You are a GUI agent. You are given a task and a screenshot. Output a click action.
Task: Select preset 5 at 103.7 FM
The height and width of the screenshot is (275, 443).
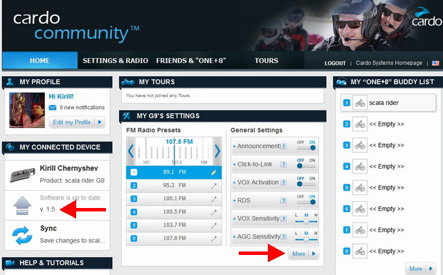coord(174,225)
